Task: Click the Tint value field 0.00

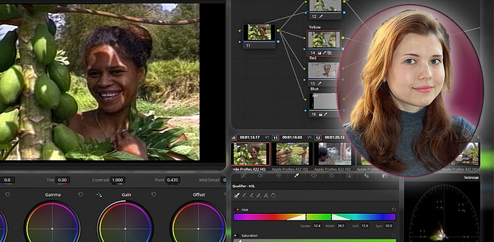Action: click(x=63, y=180)
